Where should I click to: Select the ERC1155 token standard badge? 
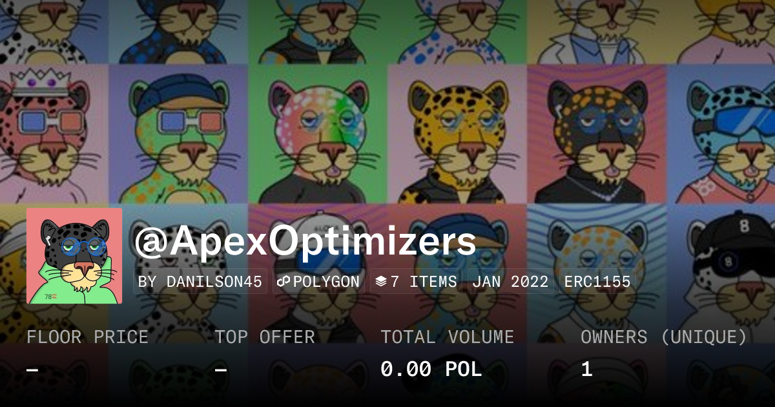point(597,282)
